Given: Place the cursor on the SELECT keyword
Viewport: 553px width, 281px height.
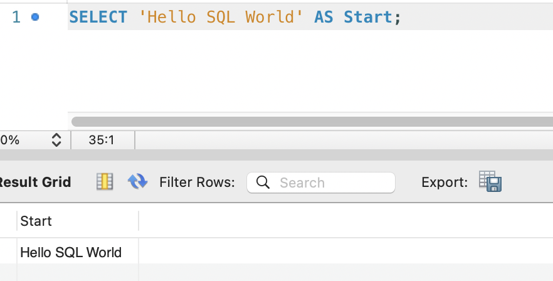Looking at the screenshot, I should 98,18.
